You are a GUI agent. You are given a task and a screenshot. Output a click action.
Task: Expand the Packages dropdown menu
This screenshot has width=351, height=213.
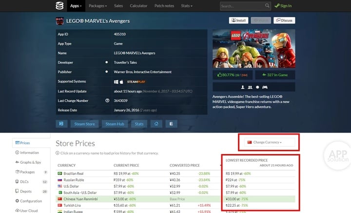pyautogui.click(x=98, y=6)
